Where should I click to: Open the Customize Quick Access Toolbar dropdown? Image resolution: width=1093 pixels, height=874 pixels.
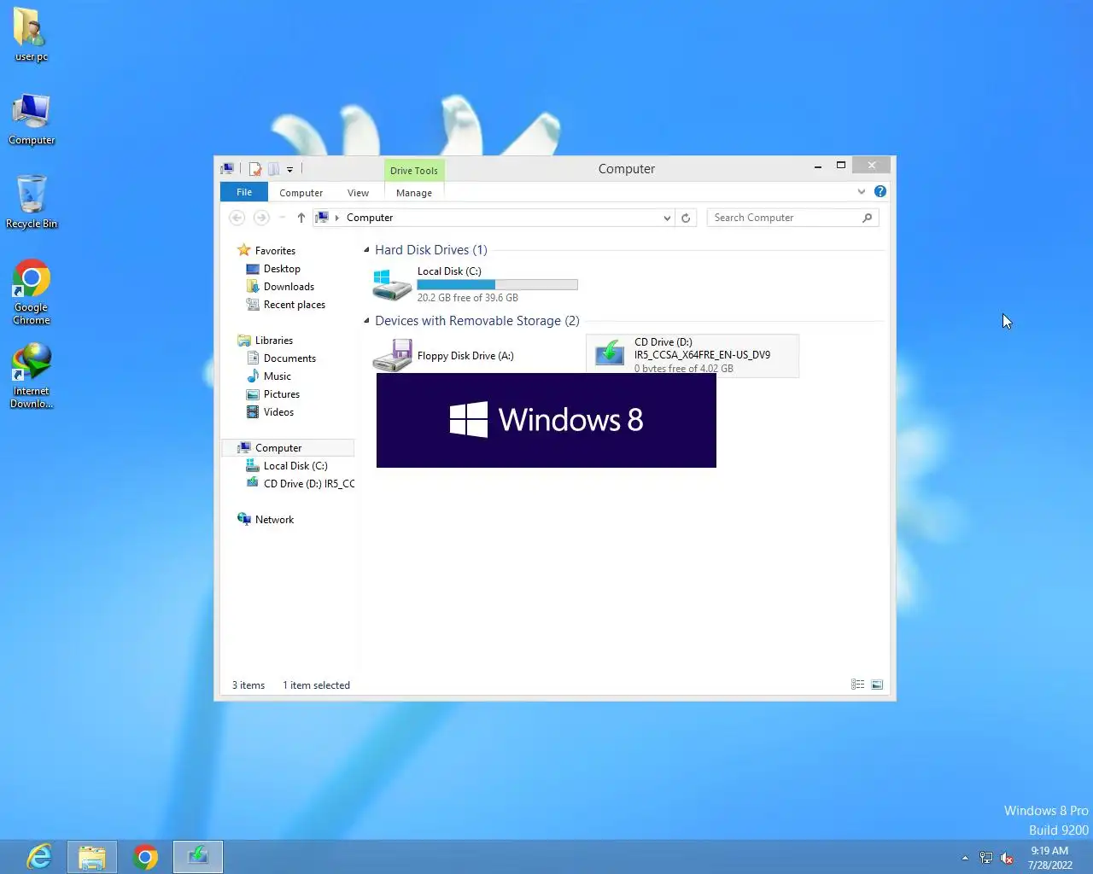click(x=289, y=169)
